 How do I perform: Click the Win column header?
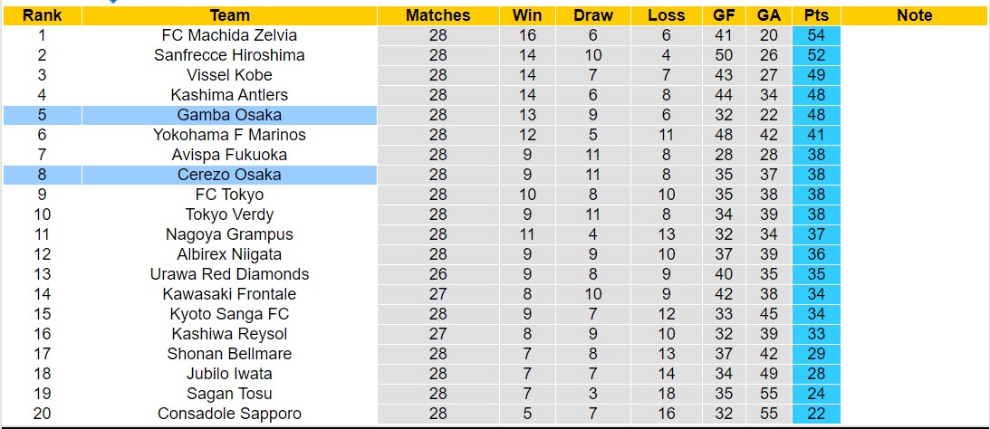pos(527,15)
